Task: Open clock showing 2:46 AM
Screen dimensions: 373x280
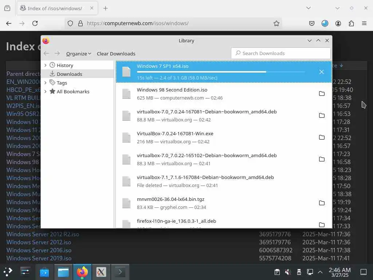Action: pos(340,272)
